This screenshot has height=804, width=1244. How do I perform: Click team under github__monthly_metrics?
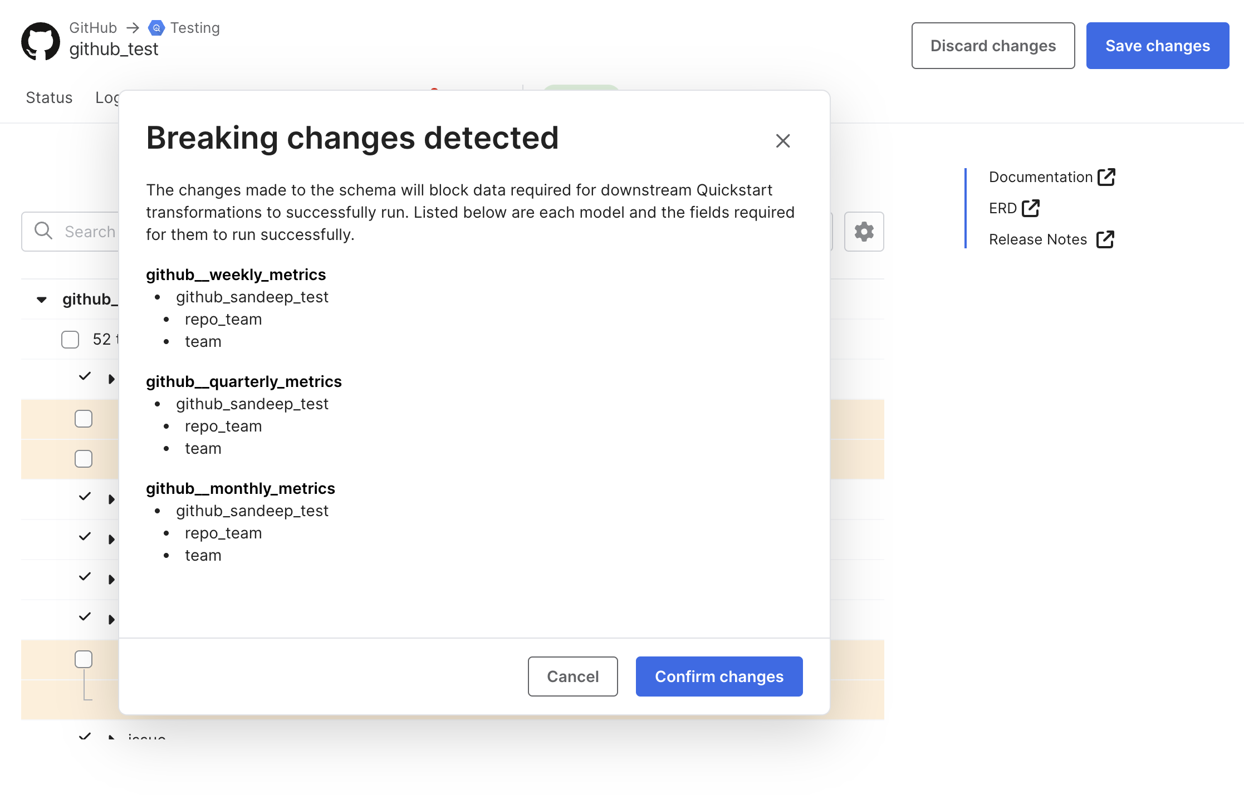pyautogui.click(x=203, y=555)
